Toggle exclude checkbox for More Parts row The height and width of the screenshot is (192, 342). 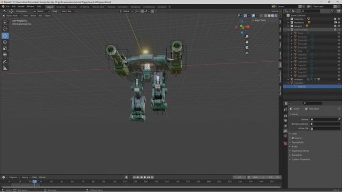(335, 22)
